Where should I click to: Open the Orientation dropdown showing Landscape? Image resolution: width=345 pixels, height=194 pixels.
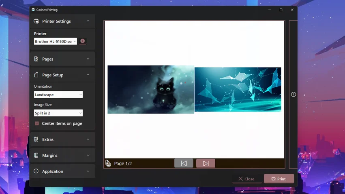(58, 95)
